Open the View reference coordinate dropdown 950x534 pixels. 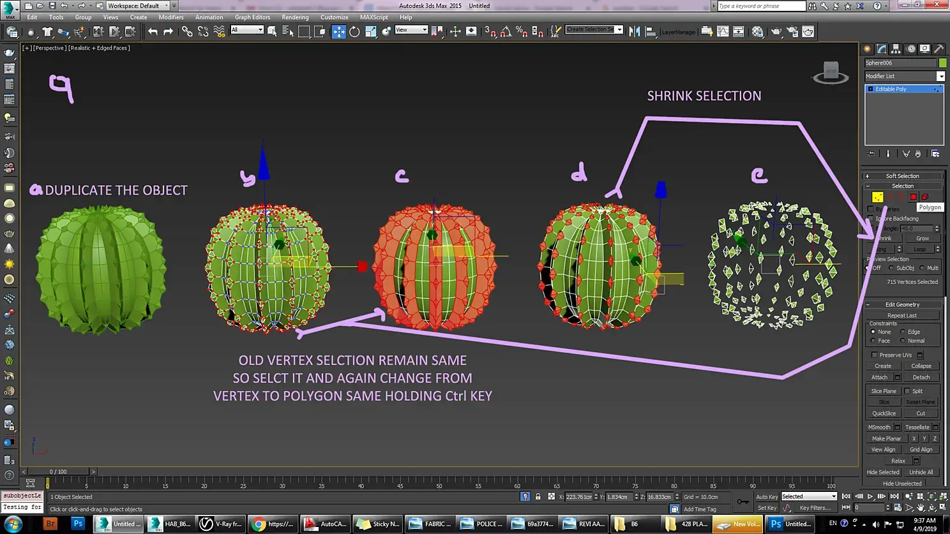pyautogui.click(x=411, y=30)
